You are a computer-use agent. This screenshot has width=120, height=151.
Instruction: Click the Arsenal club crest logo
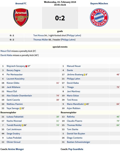(x=21, y=17)
